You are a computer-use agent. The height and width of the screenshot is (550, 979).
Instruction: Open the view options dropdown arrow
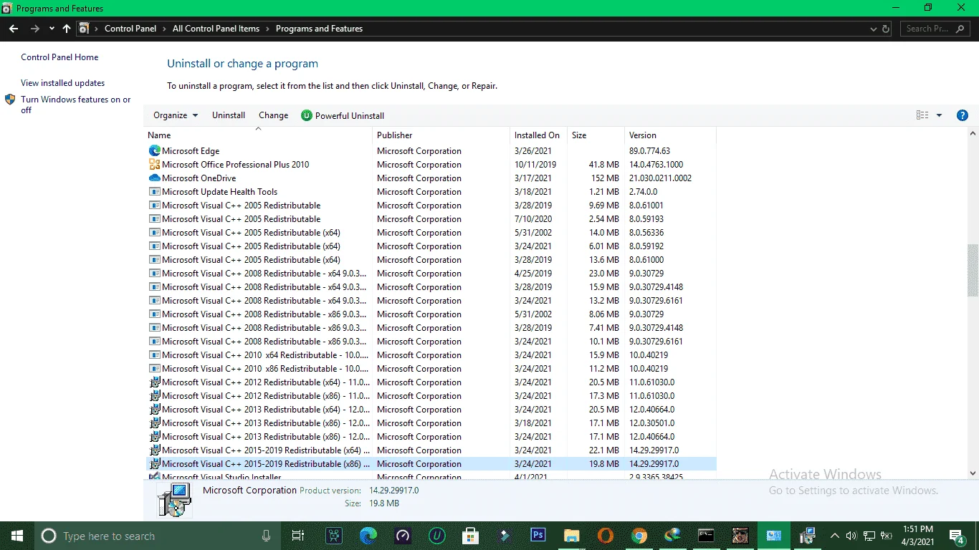pyautogui.click(x=939, y=115)
